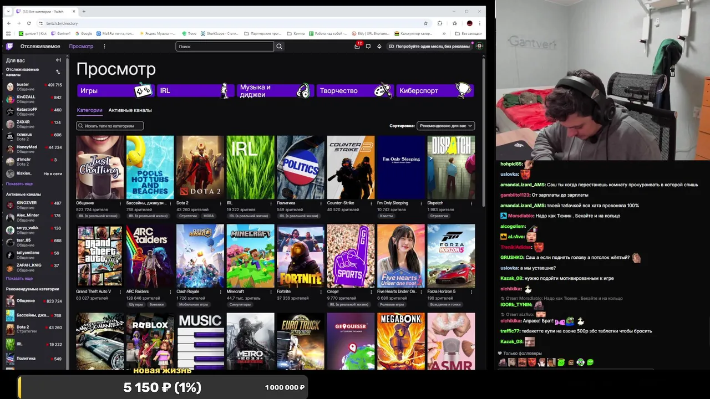Open the Forza Horizon 5 thumbnail

451,255
